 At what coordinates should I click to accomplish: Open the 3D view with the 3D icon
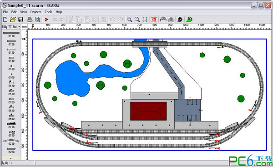point(189,19)
